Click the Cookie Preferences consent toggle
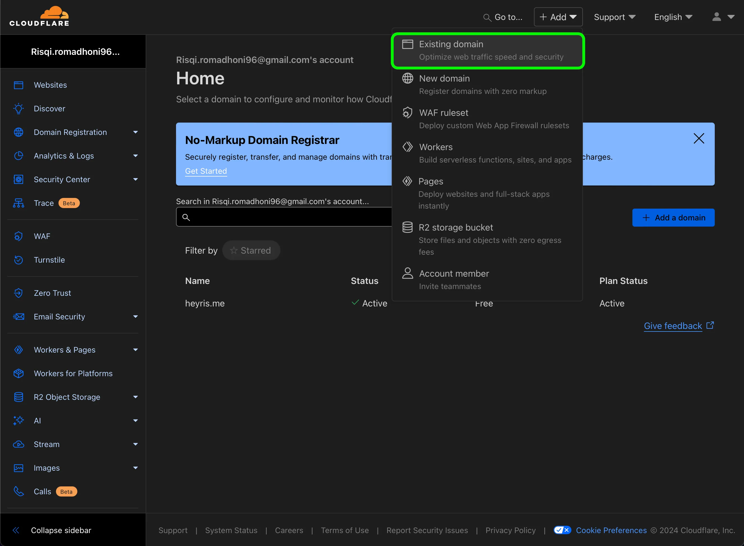 point(563,530)
